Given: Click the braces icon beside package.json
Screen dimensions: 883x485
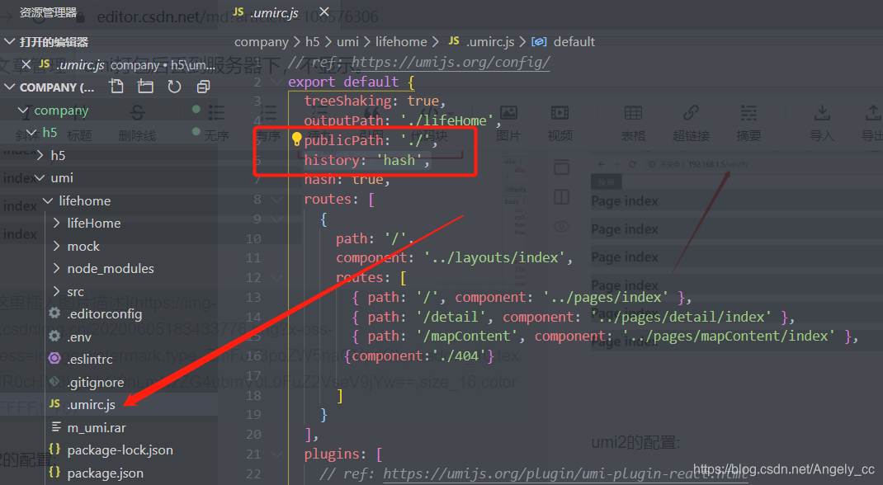Looking at the screenshot, I should click(x=54, y=472).
